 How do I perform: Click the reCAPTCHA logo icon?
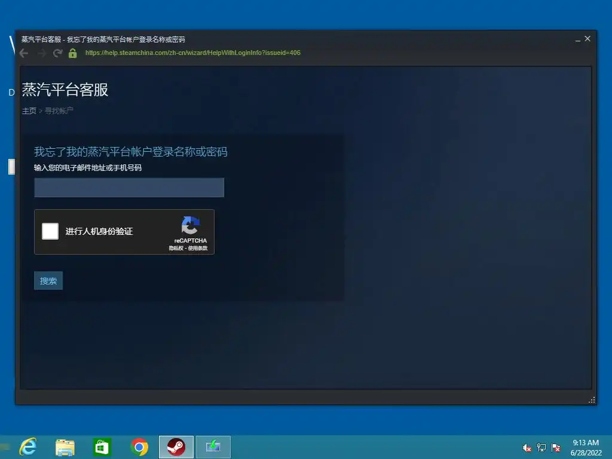coord(191,225)
